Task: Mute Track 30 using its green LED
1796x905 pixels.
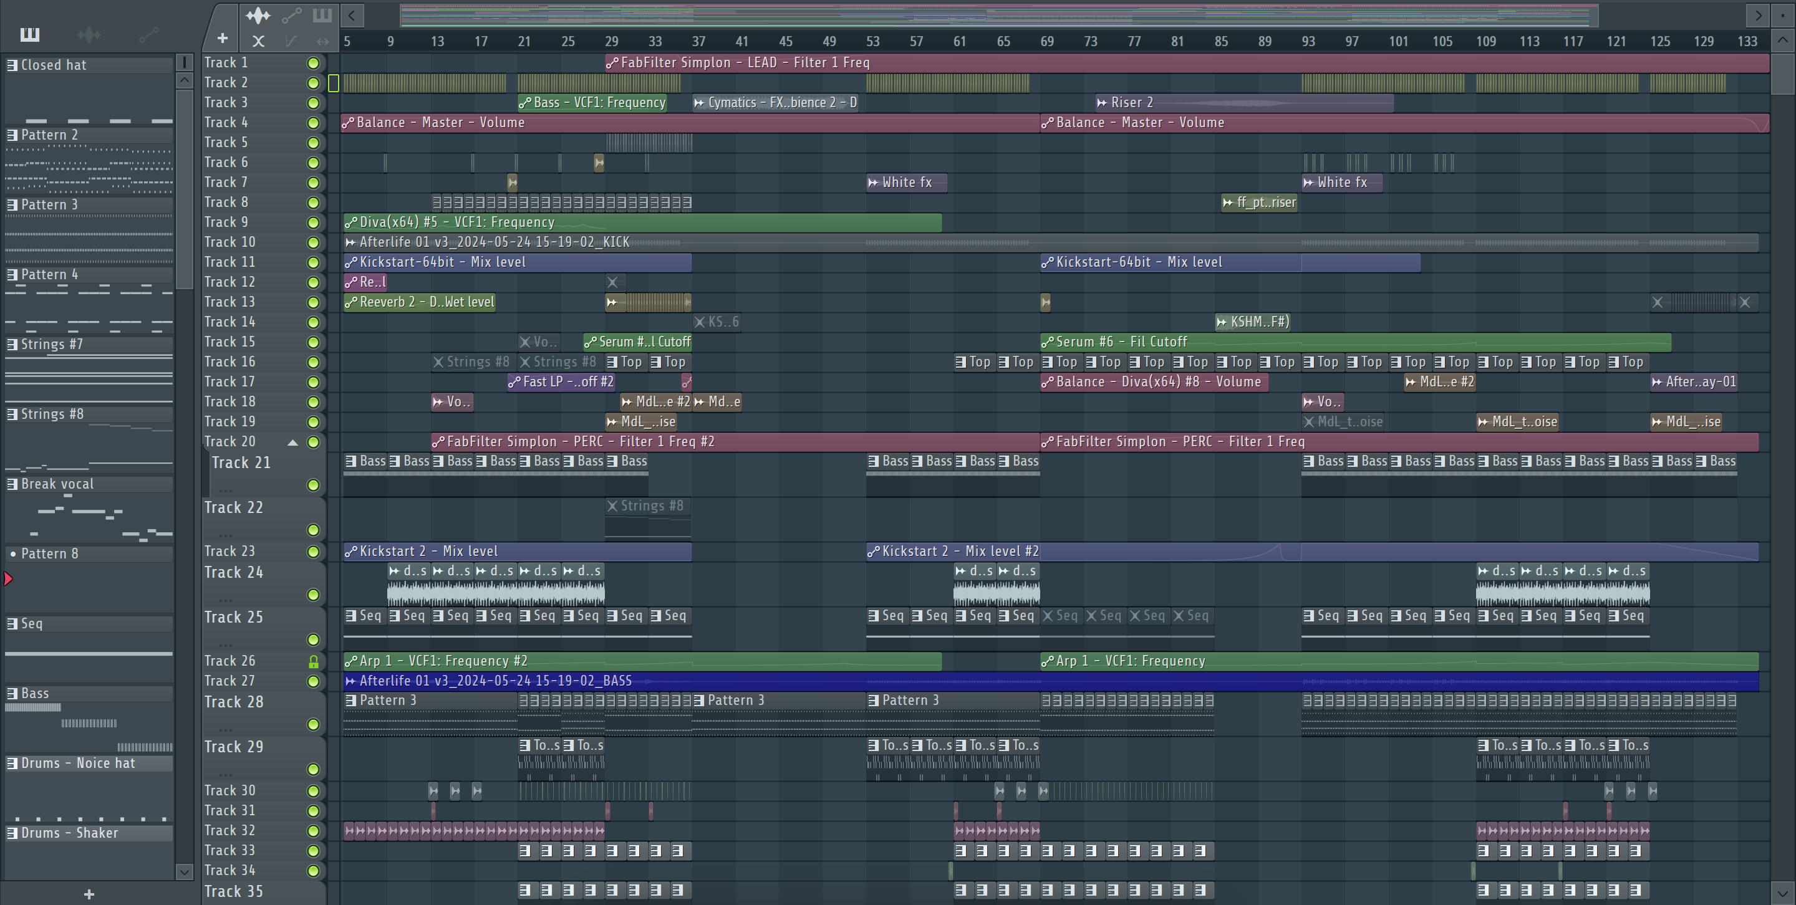Action: 314,792
